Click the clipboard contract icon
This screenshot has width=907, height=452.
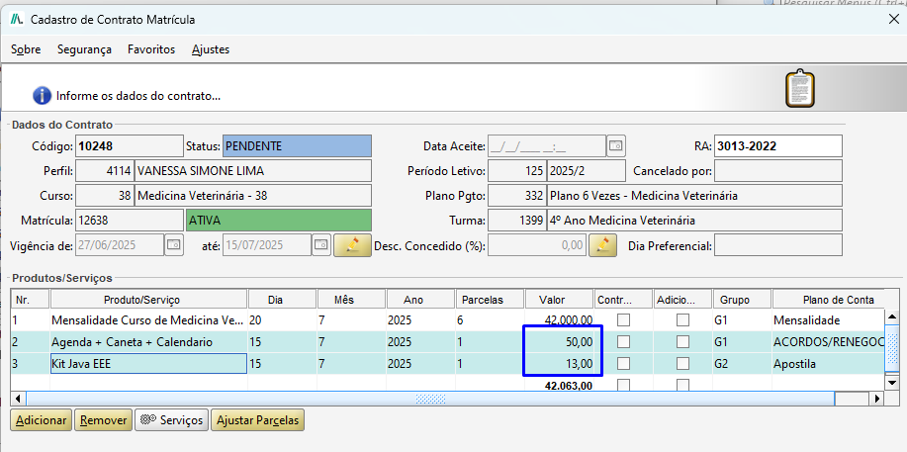tap(800, 89)
